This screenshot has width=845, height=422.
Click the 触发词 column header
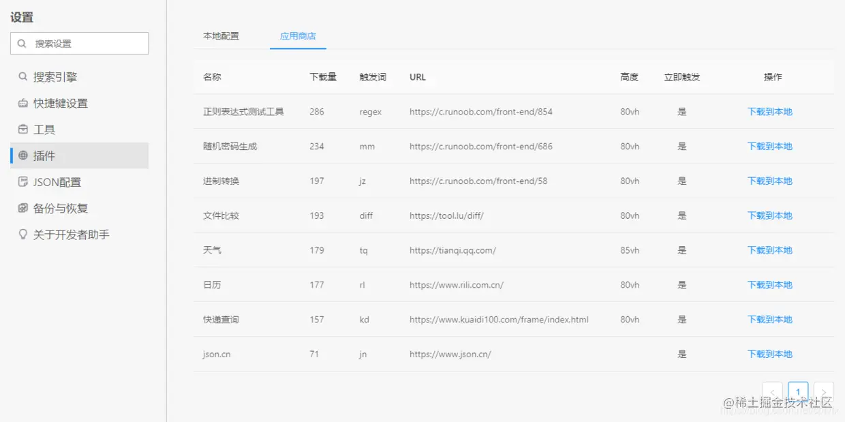click(373, 77)
